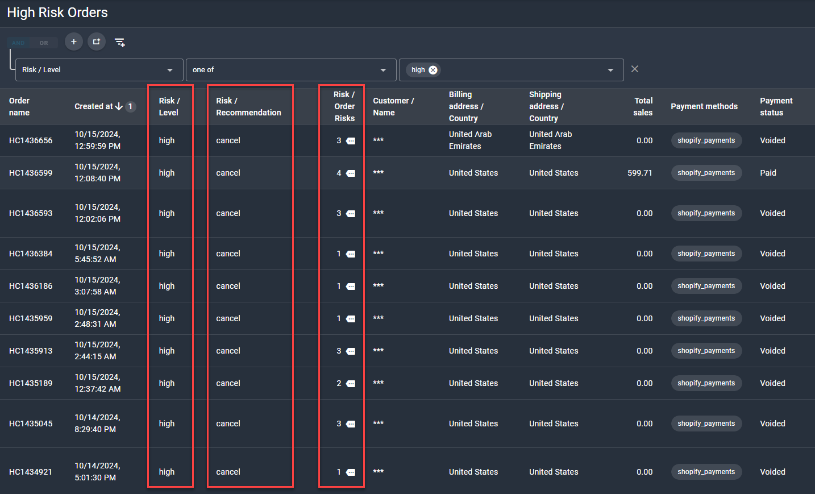Click the 599.71 total sales value

click(639, 173)
